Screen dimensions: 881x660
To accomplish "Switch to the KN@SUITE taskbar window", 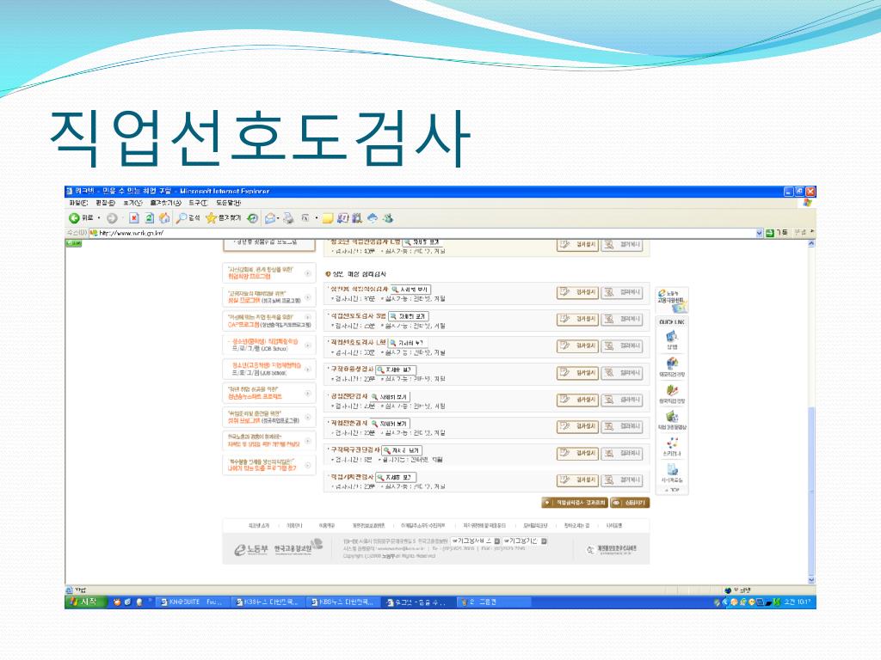I will tap(192, 602).
